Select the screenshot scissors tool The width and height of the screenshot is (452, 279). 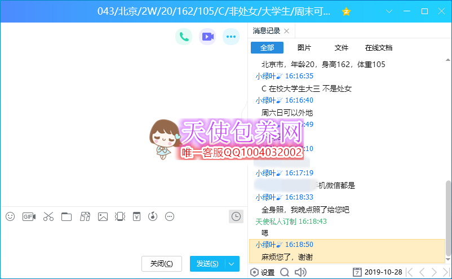[48, 216]
